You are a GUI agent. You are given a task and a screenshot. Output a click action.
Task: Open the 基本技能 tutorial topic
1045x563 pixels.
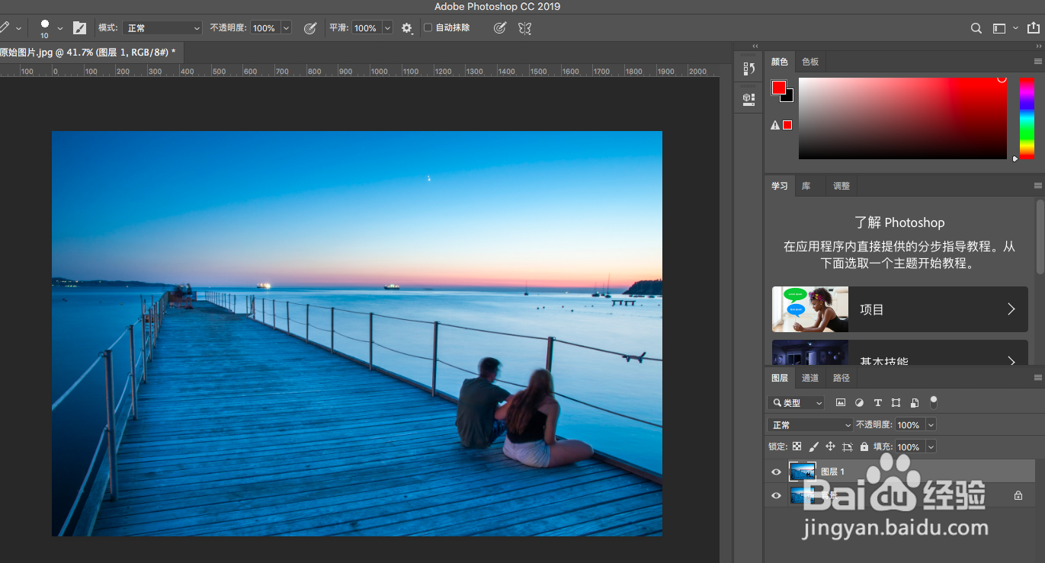tap(900, 353)
